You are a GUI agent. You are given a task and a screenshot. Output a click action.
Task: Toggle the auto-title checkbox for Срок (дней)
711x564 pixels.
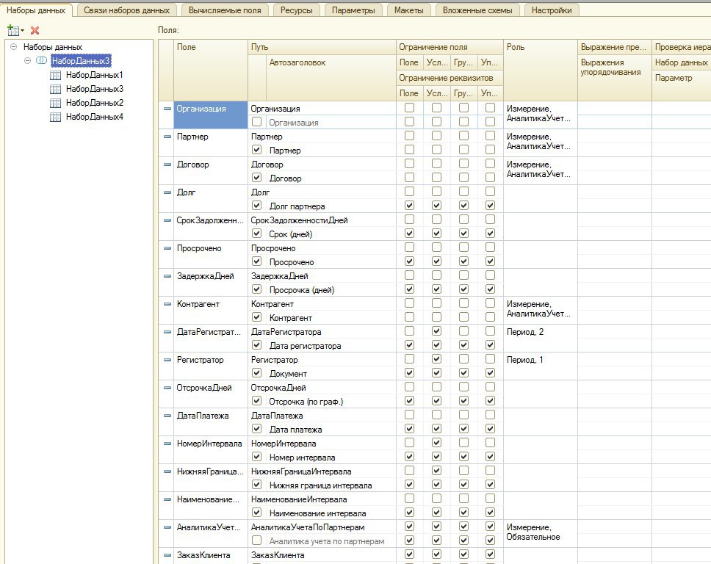pyautogui.click(x=256, y=233)
